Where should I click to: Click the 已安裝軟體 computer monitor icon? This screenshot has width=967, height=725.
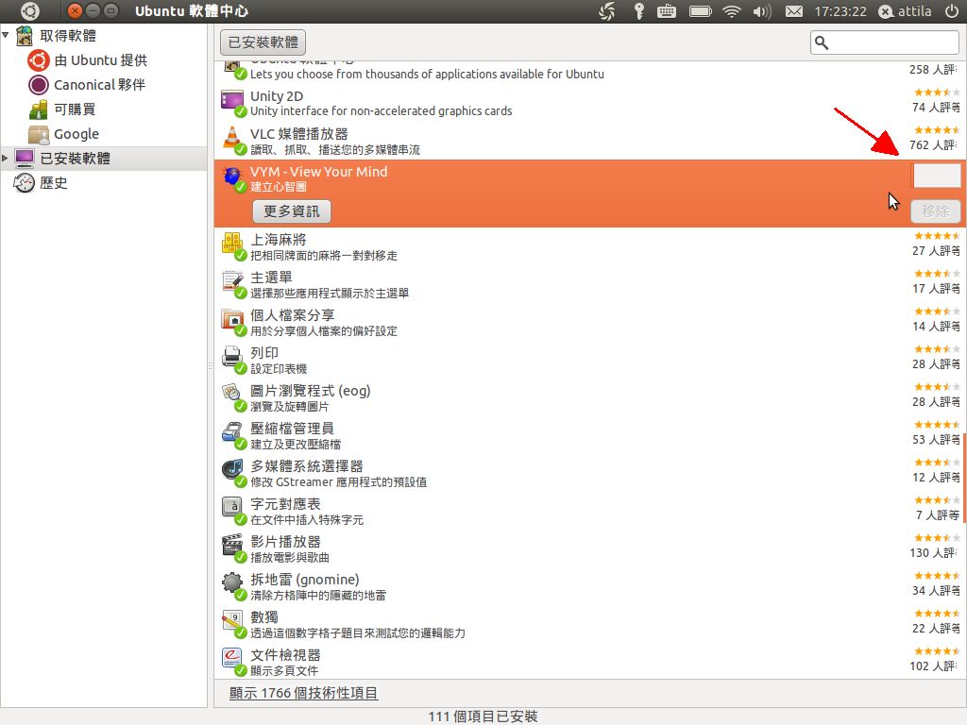(24, 159)
